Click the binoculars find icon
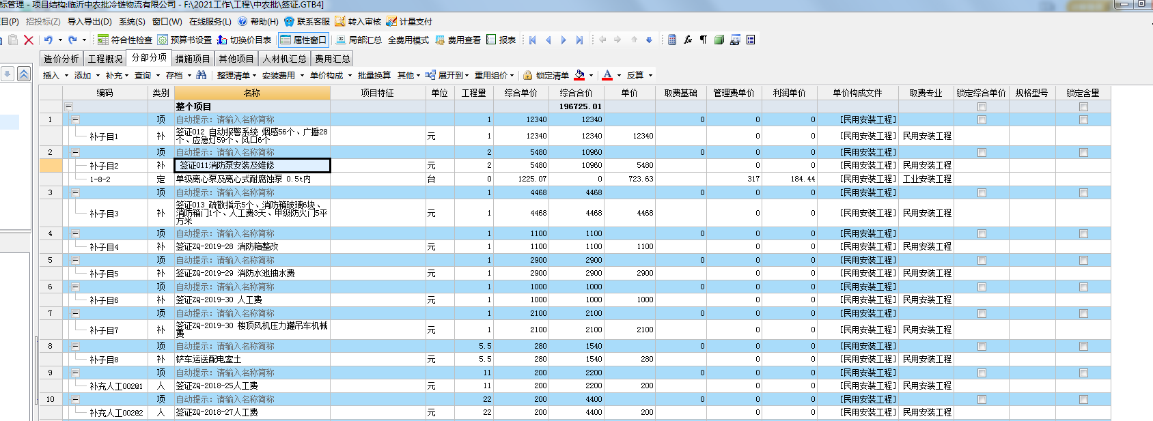The height and width of the screenshot is (421, 1153). (x=201, y=75)
